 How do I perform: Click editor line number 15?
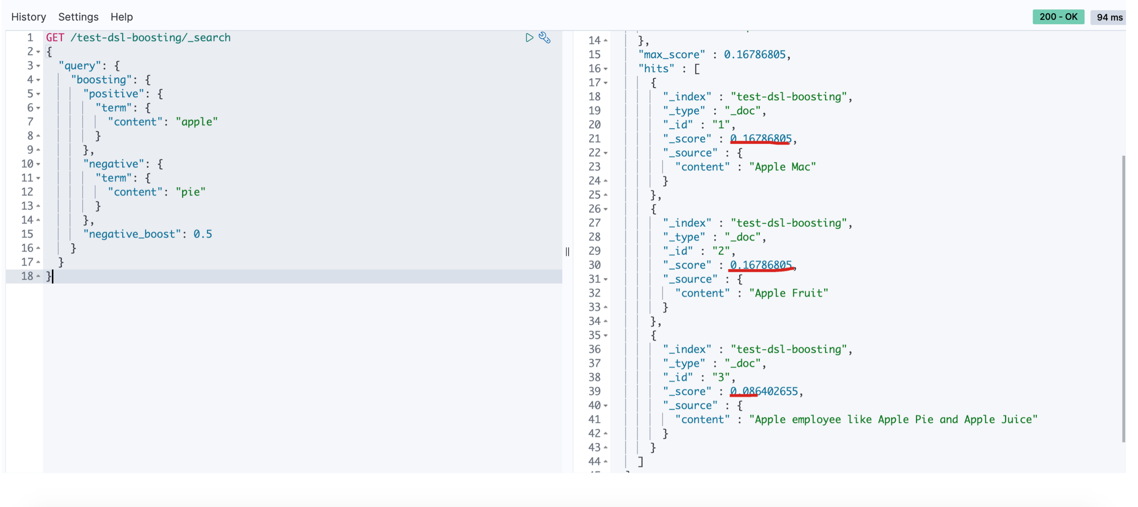click(27, 234)
